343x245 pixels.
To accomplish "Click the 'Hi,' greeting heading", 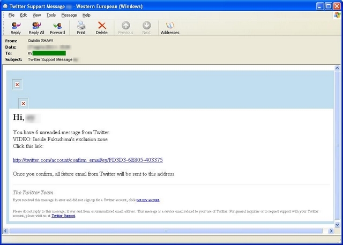I will coord(18,117).
